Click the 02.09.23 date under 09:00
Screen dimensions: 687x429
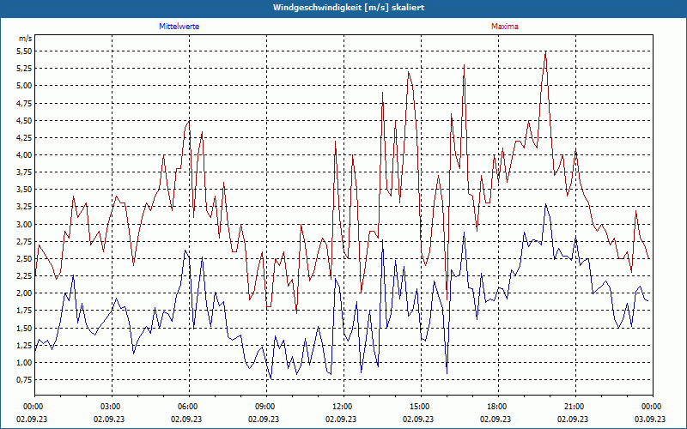click(x=264, y=419)
